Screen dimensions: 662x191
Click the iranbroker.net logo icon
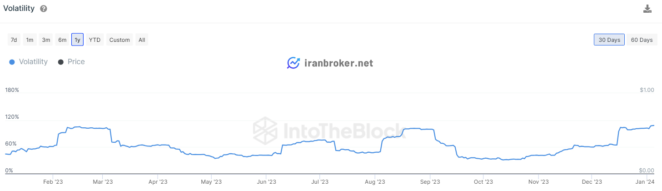294,63
